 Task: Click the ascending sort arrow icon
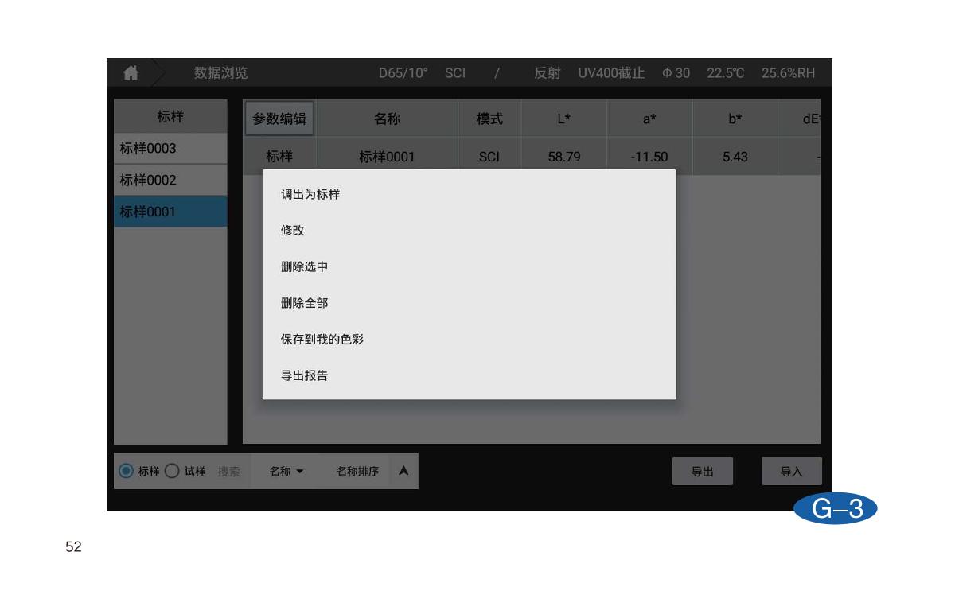[x=403, y=471]
